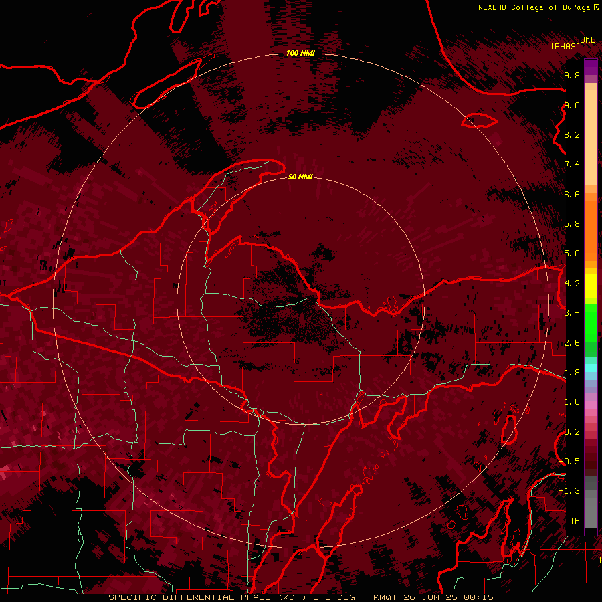This screenshot has width=602, height=602.
Task: Click the 4.2 color scale value
Action: (572, 284)
